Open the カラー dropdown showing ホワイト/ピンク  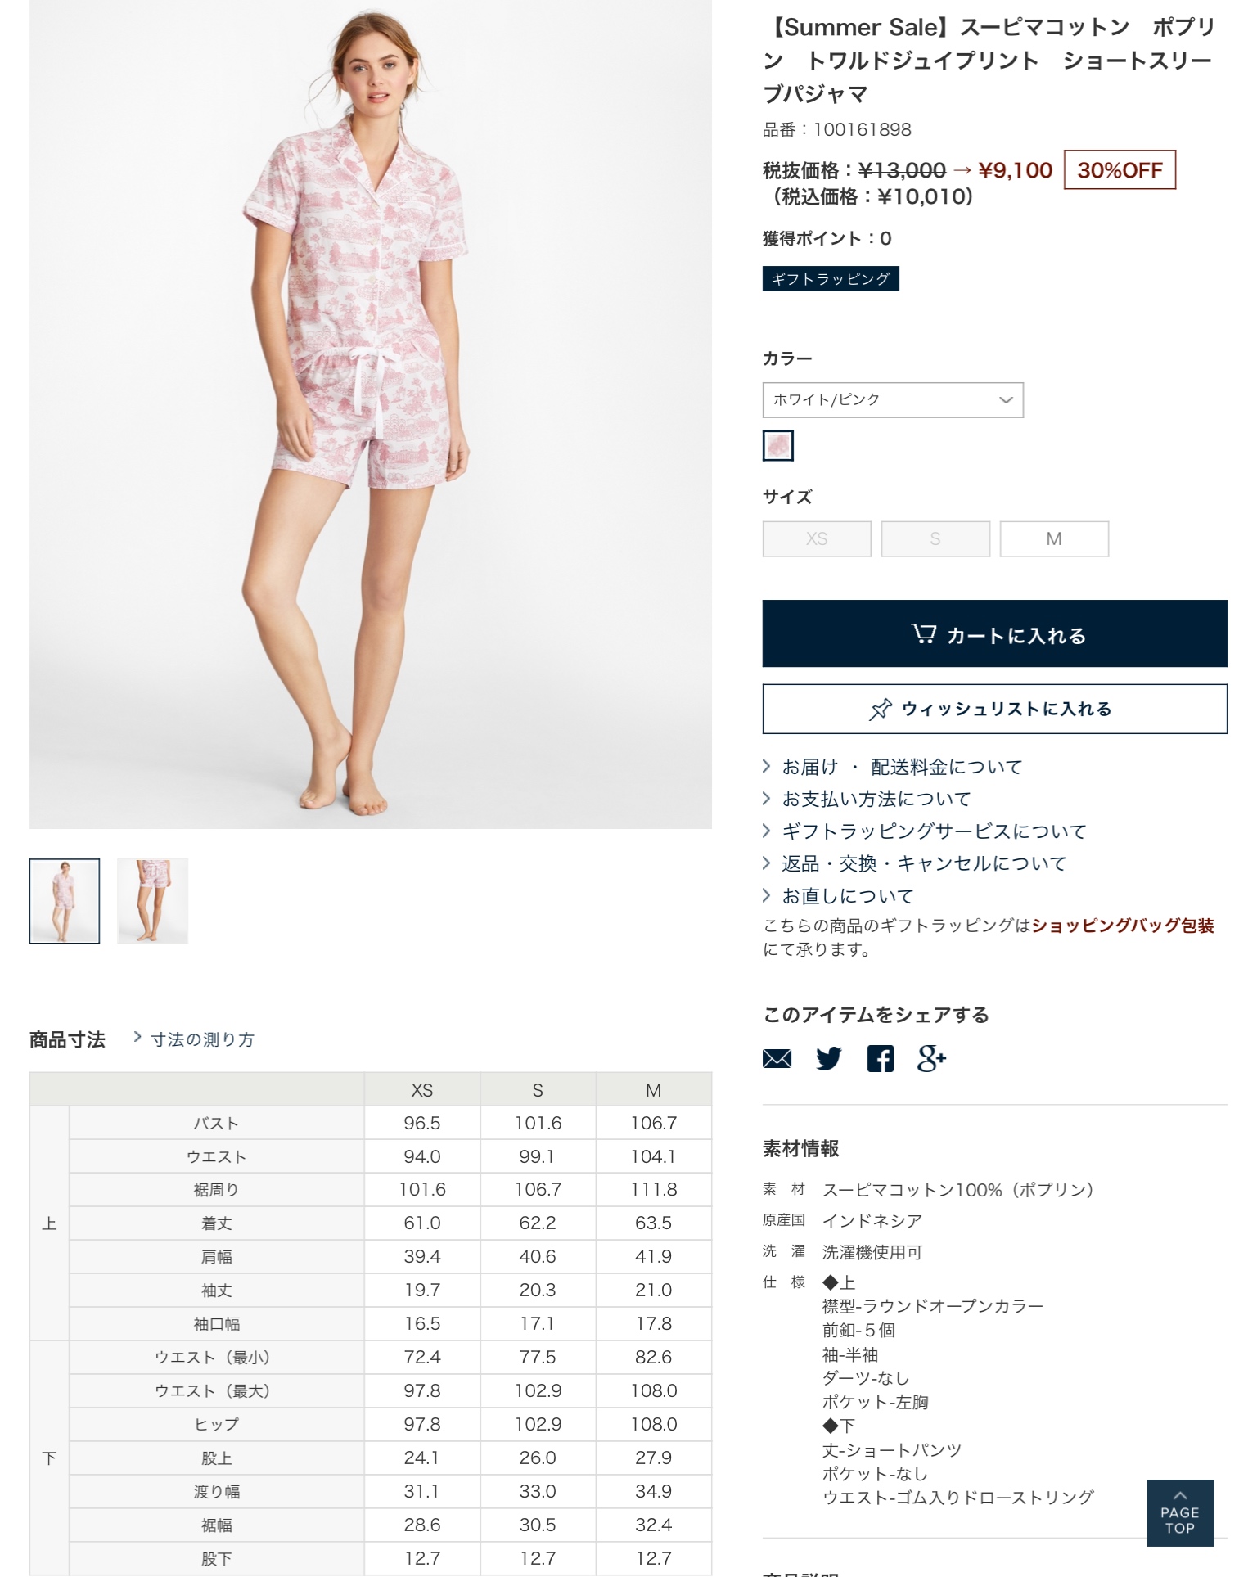[x=893, y=400]
